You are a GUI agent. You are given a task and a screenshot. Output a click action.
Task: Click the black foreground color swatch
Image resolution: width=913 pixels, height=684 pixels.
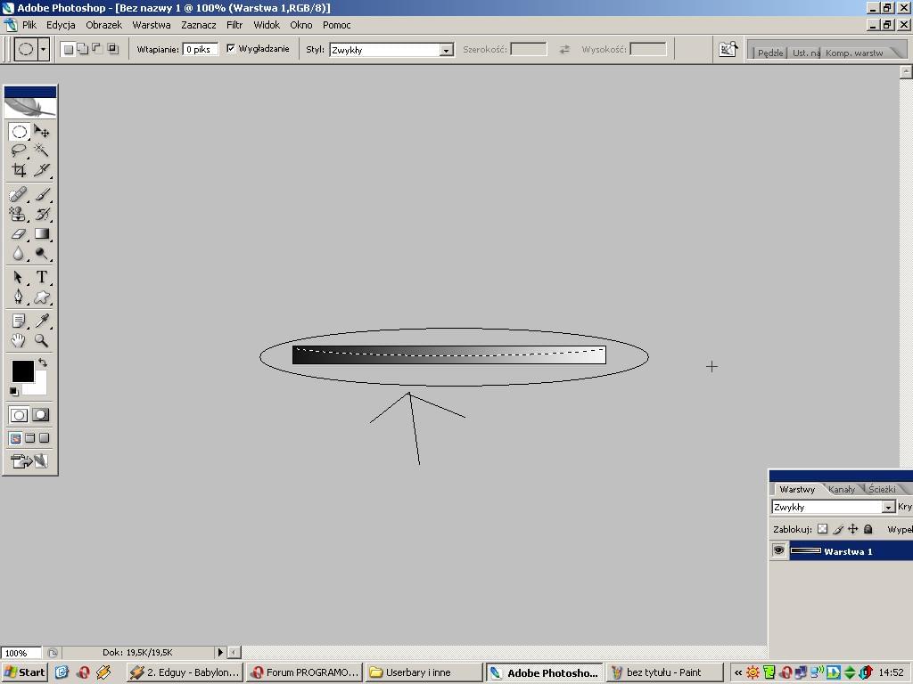tap(21, 370)
